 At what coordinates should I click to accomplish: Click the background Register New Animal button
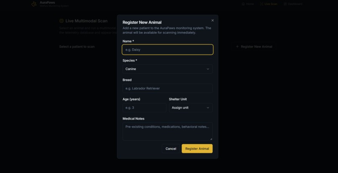(x=254, y=47)
